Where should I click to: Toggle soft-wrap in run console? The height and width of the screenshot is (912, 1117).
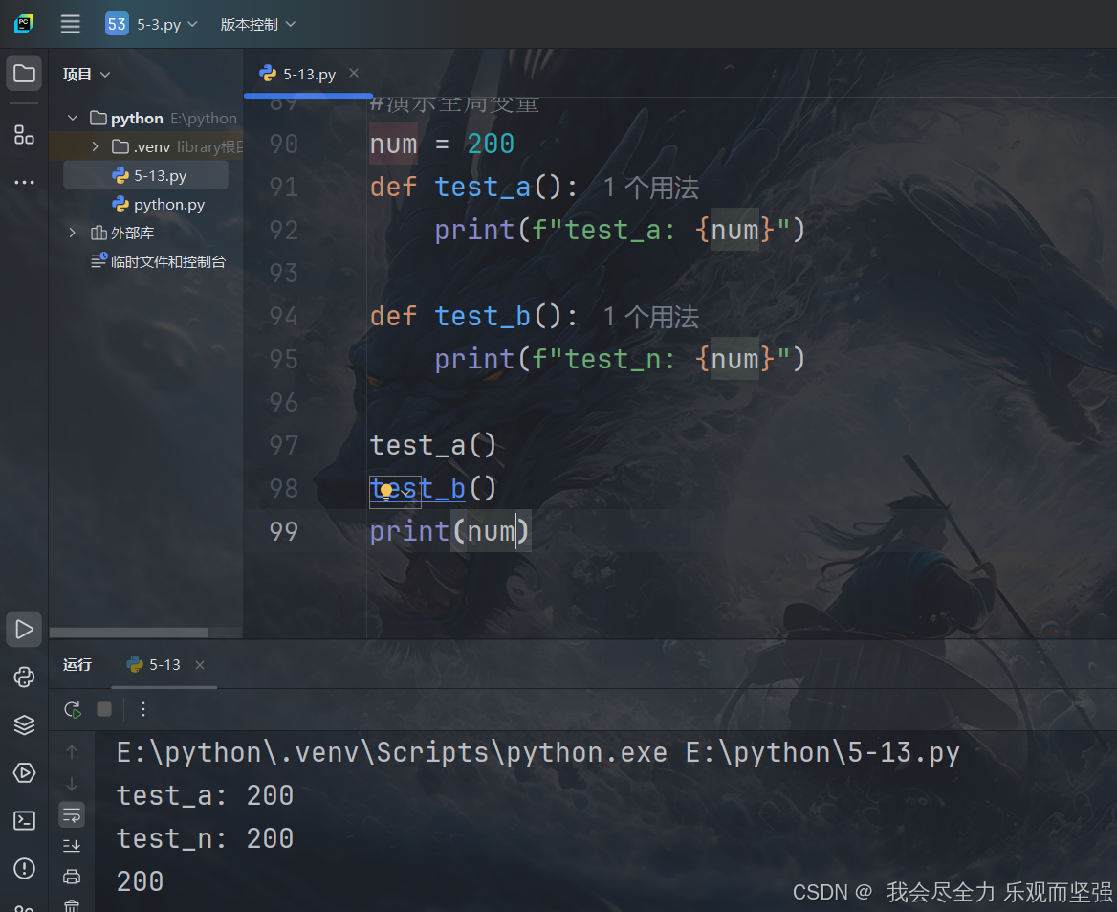[72, 815]
